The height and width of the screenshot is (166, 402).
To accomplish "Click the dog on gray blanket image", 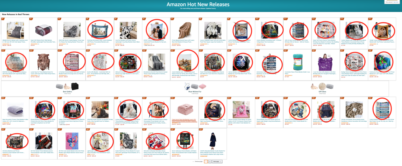I will [x=100, y=109].
